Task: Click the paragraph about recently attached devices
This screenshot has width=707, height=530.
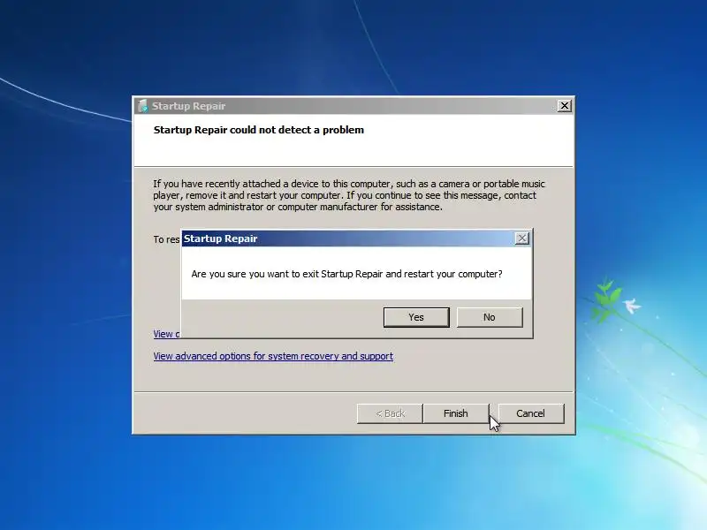Action: pyautogui.click(x=349, y=195)
